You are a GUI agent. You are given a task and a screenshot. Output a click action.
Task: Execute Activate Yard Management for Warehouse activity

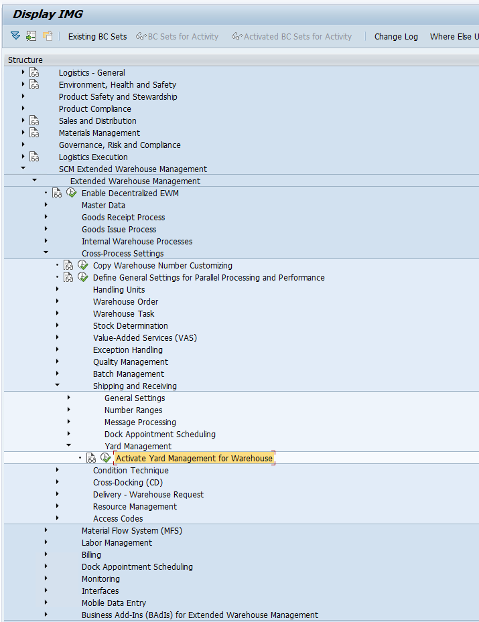[x=106, y=458]
